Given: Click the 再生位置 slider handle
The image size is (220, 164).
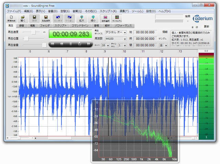Looking at the screenshot, I should pos(26,39).
